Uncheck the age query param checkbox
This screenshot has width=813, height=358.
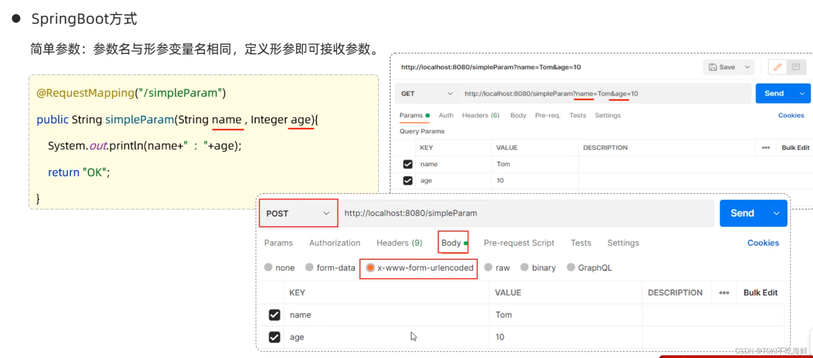408,181
